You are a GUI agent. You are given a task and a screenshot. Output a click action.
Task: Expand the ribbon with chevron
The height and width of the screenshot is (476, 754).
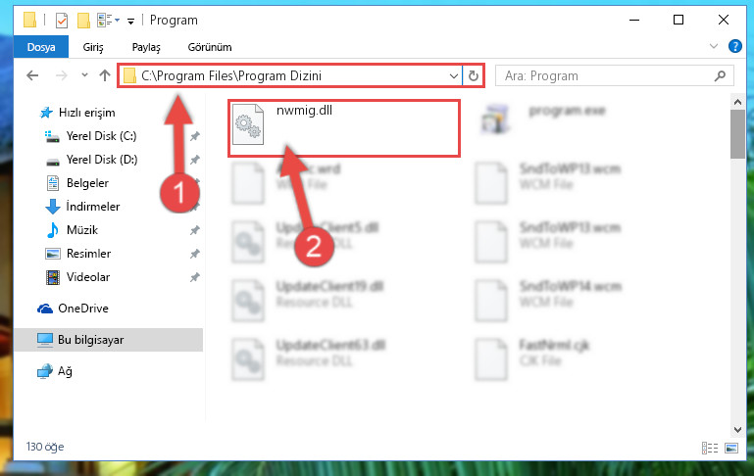[x=714, y=47]
